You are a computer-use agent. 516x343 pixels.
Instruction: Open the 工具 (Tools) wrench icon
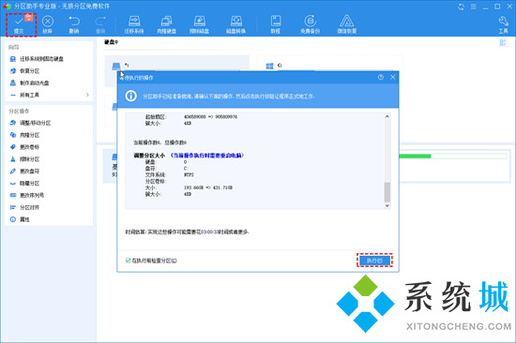[x=503, y=24]
